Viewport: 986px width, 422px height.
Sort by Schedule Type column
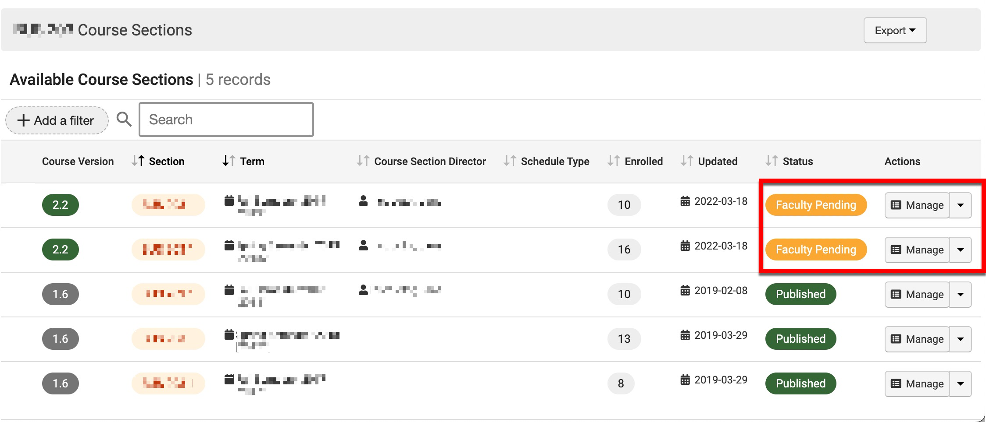coord(510,161)
